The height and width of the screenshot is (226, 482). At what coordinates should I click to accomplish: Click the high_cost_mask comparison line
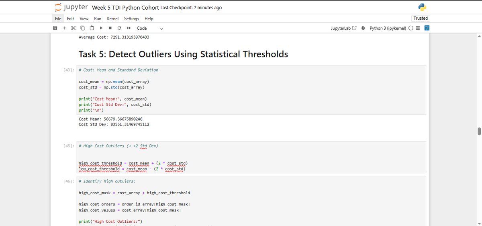pos(135,193)
